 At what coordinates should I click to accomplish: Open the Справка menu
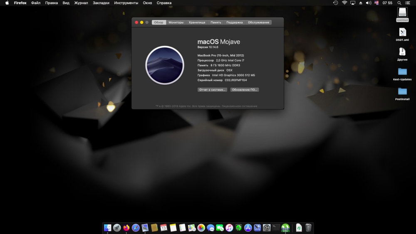coord(164,3)
